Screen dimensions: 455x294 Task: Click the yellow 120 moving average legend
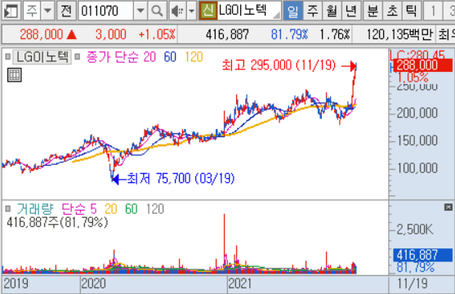(x=194, y=57)
